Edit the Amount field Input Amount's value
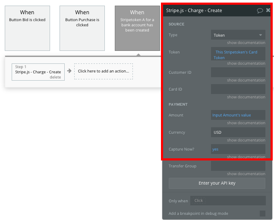 (238, 115)
